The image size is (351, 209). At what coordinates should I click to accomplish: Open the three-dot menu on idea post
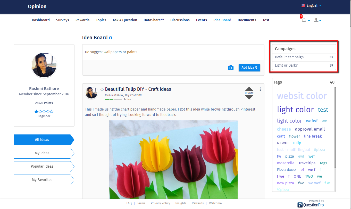point(260,89)
